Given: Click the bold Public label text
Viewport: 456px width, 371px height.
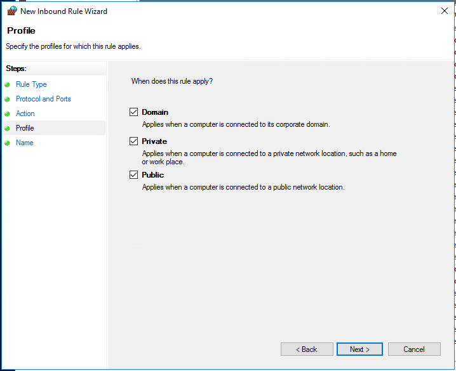Looking at the screenshot, I should 153,175.
